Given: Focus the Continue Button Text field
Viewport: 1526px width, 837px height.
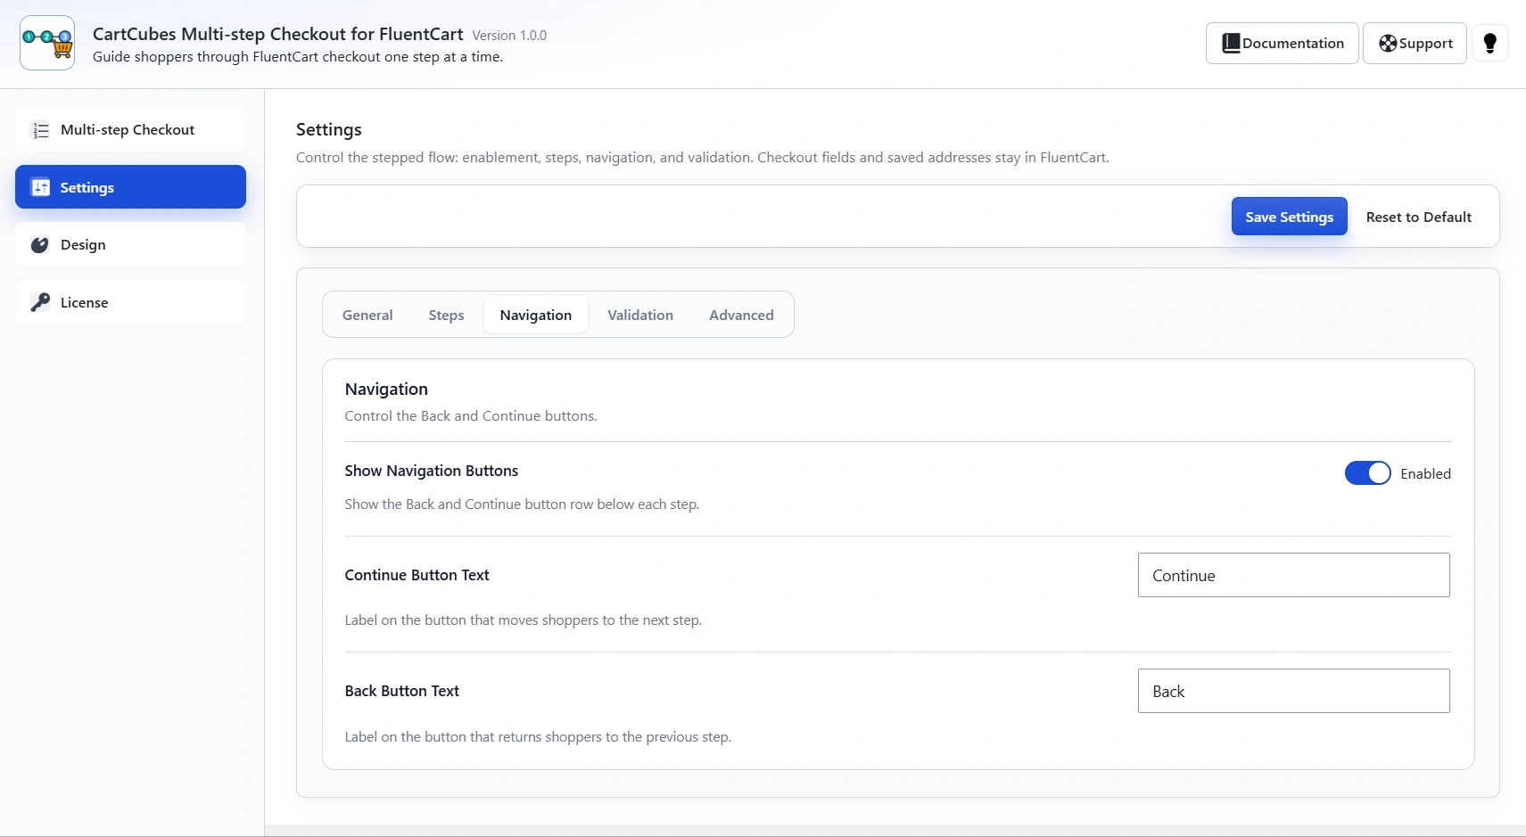Looking at the screenshot, I should click(1293, 575).
